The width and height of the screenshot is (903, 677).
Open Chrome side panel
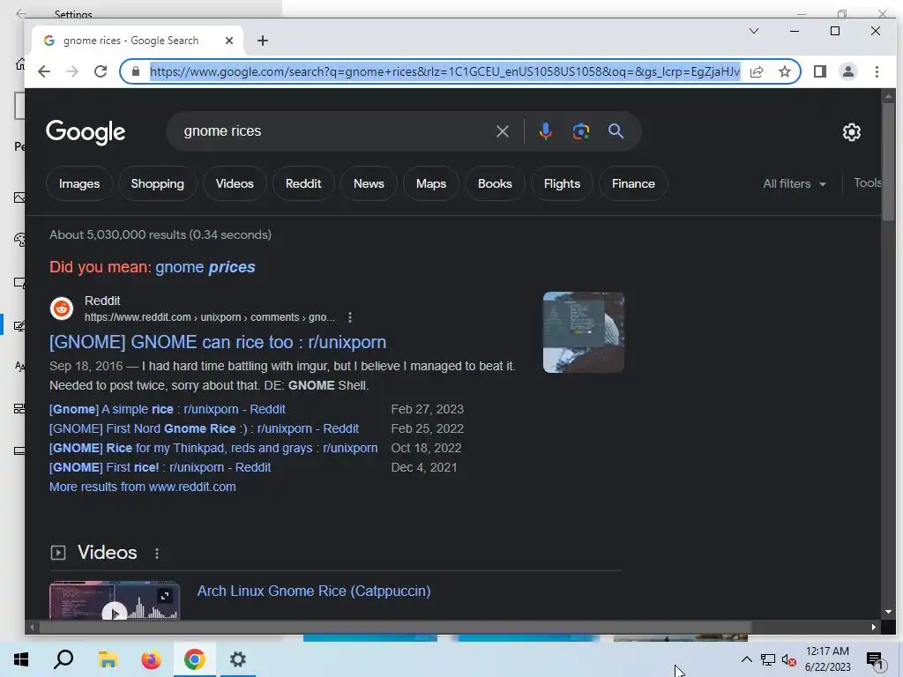(x=819, y=71)
